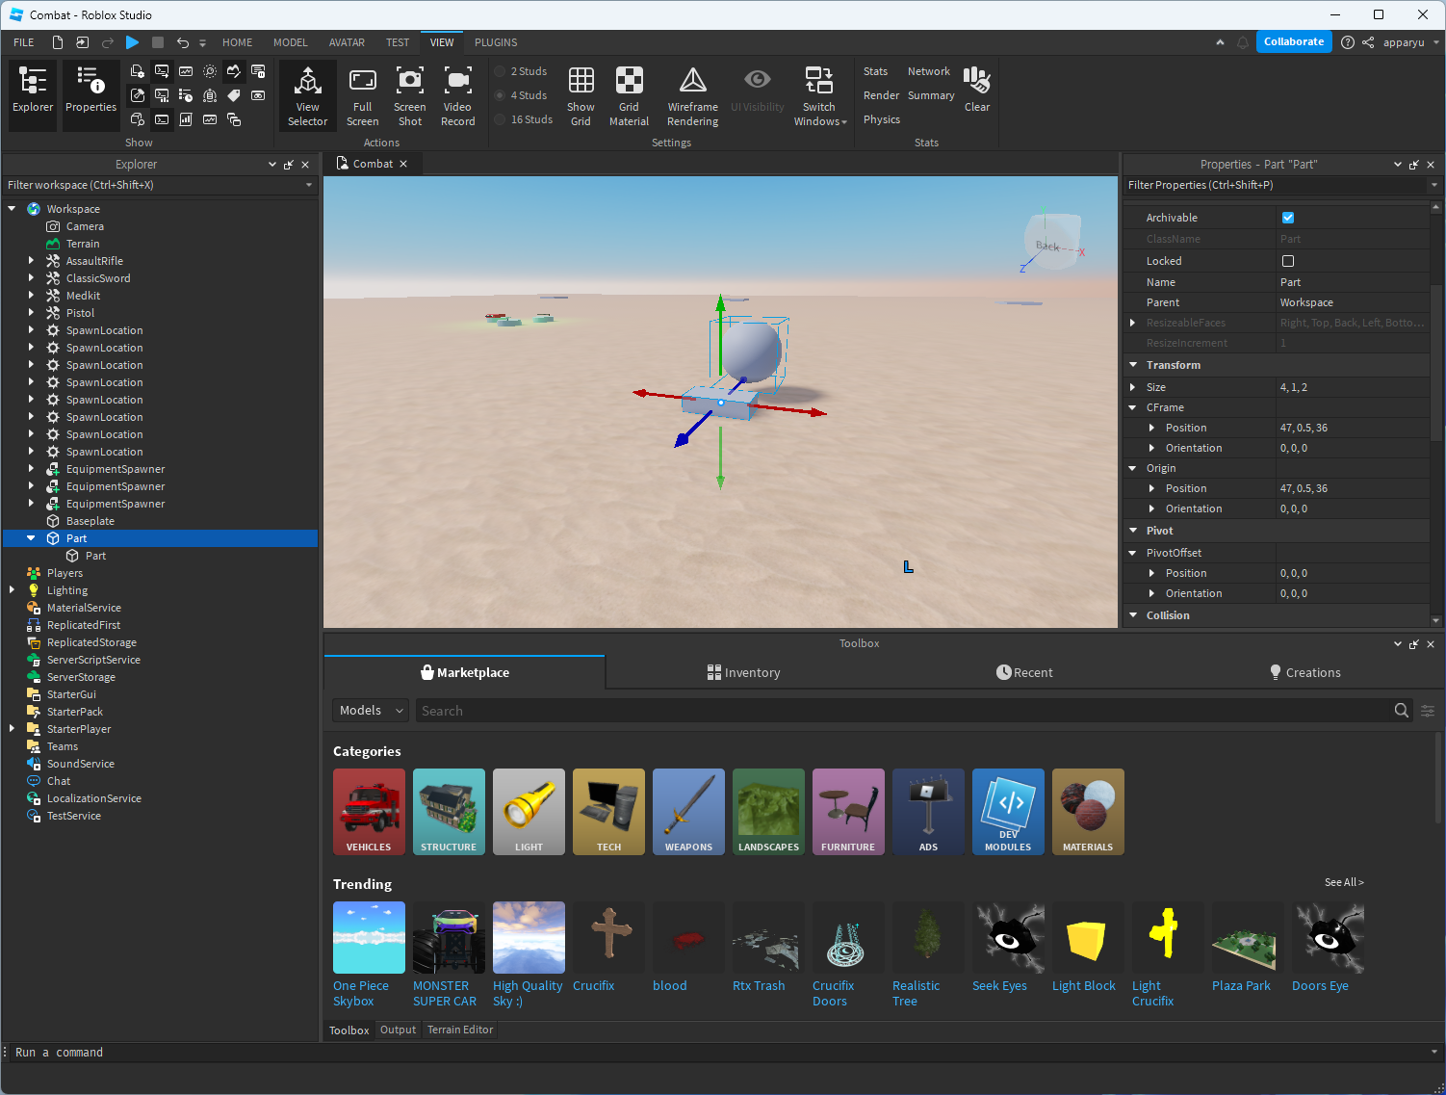Open the View Selector tool
The image size is (1446, 1095).
pos(307,95)
